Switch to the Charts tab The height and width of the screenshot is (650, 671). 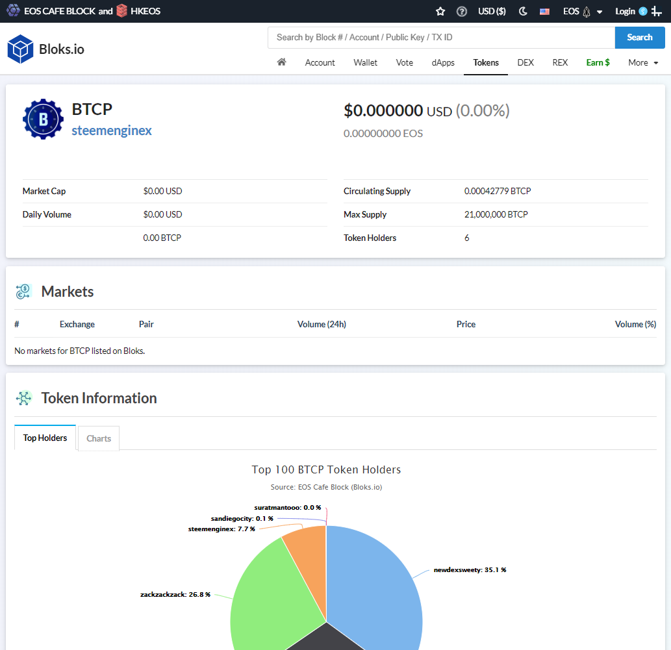(x=99, y=438)
